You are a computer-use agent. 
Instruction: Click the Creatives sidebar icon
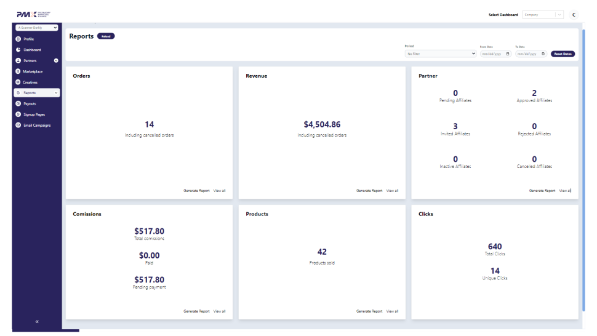tap(18, 82)
